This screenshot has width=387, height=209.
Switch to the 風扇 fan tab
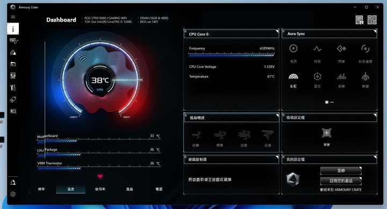pyautogui.click(x=130, y=189)
